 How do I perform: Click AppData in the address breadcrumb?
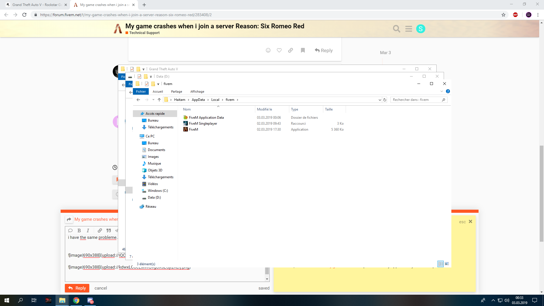tap(198, 100)
